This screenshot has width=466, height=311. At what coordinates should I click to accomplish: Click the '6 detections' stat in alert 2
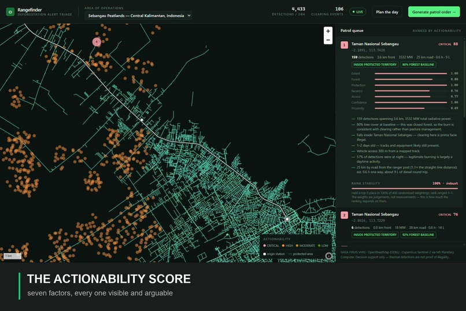(361, 228)
